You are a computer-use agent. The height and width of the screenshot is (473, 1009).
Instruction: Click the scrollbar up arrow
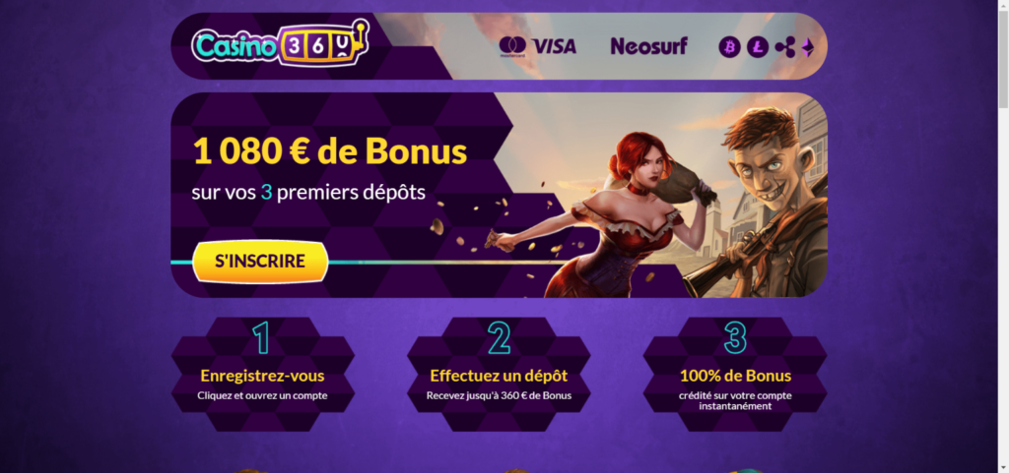tap(1003, 6)
